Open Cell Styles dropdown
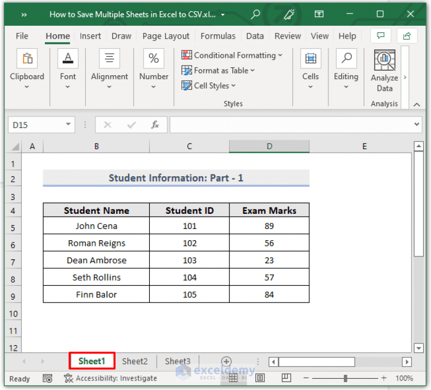Image resolution: width=431 pixels, height=390 pixels. [208, 85]
